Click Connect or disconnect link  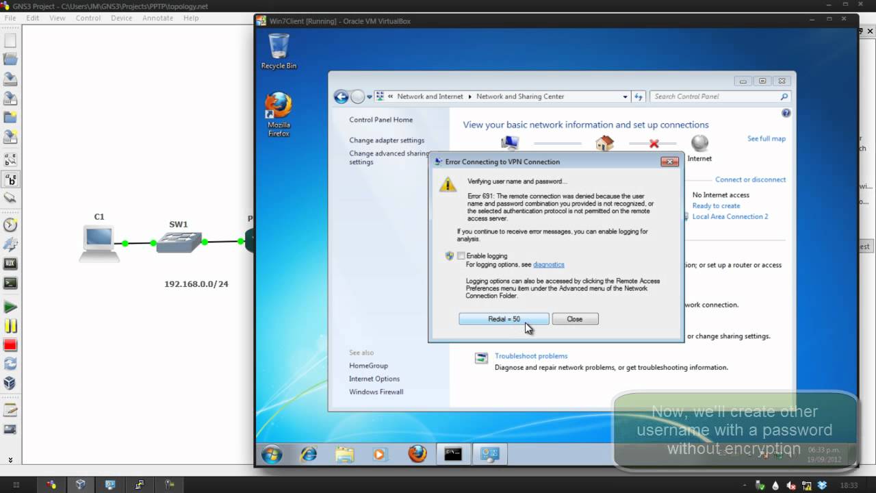[751, 179]
